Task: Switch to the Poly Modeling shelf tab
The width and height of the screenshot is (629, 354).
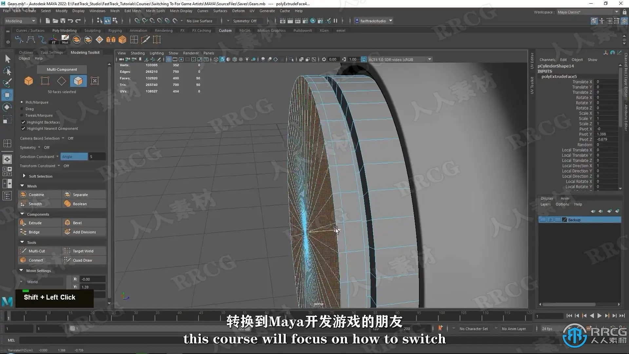Action: [x=64, y=30]
